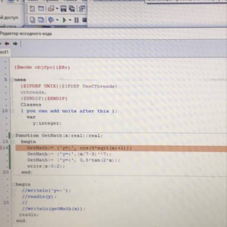
Task: Open the build mode dropdown arrow
Action: [57, 20]
